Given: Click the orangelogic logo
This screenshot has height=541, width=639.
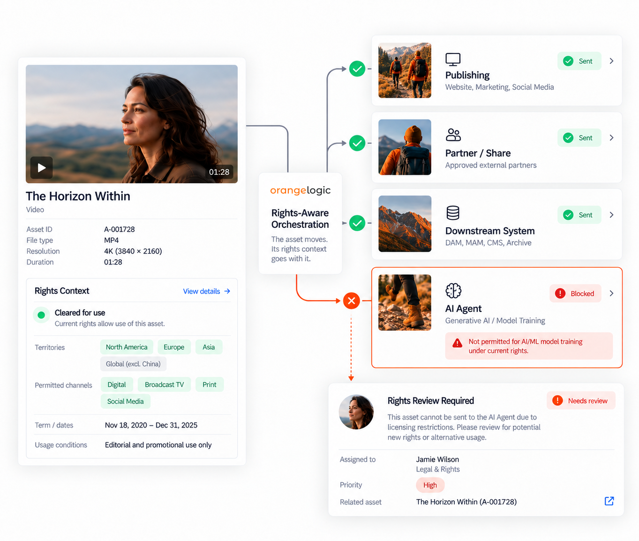Looking at the screenshot, I should tap(301, 190).
